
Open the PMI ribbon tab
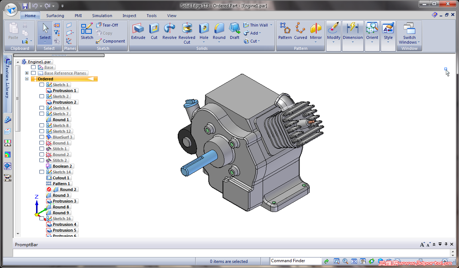pos(78,16)
